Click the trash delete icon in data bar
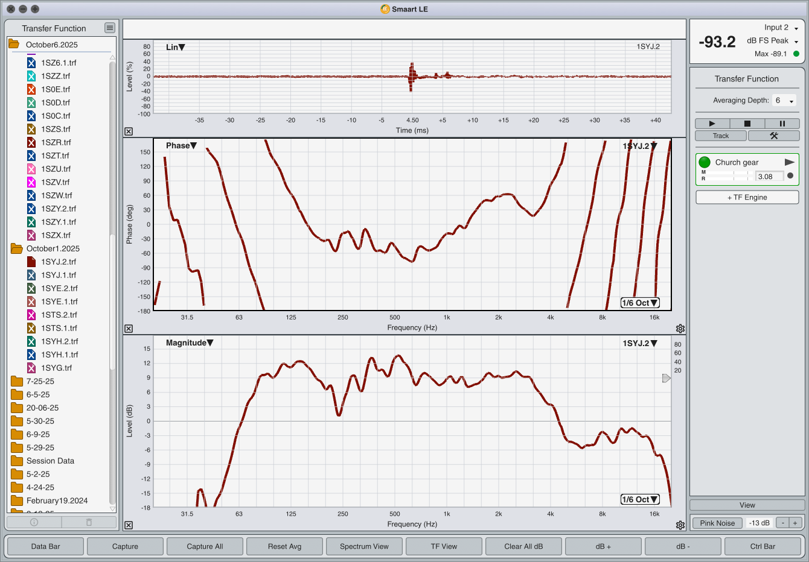The image size is (809, 562). pos(89,522)
